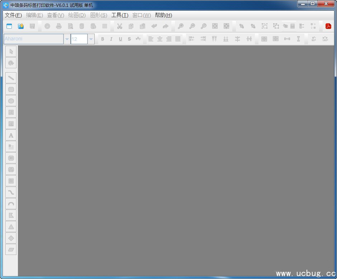Click the New document icon in toolbar

coord(9,26)
